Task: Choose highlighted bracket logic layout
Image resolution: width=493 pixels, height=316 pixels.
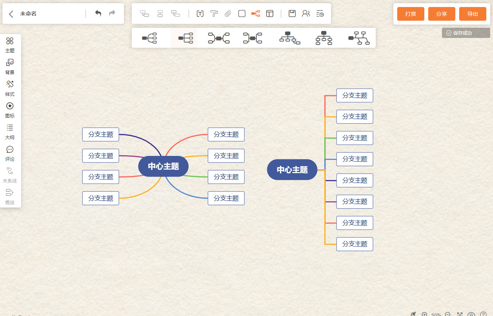Action: click(185, 38)
